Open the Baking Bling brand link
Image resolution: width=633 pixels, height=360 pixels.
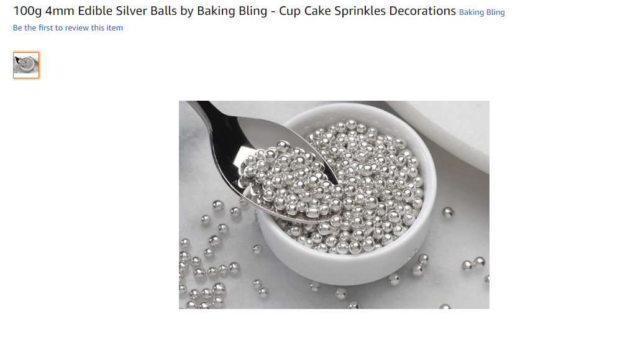481,12
